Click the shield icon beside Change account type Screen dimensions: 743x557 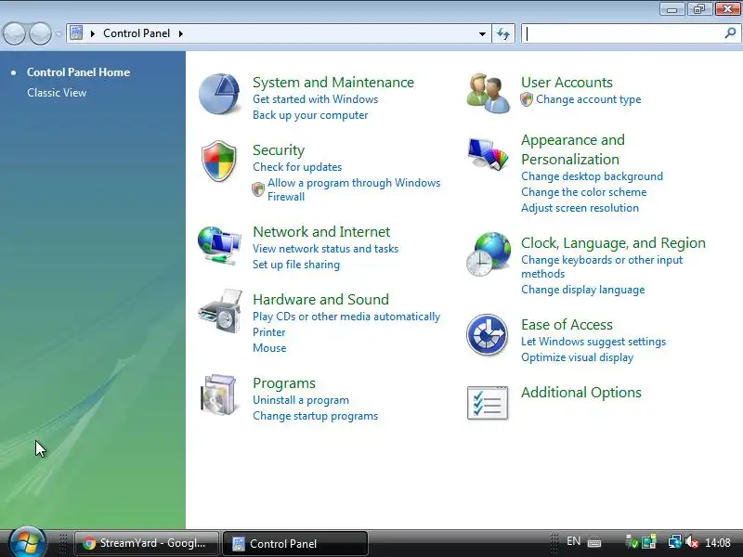click(x=527, y=99)
